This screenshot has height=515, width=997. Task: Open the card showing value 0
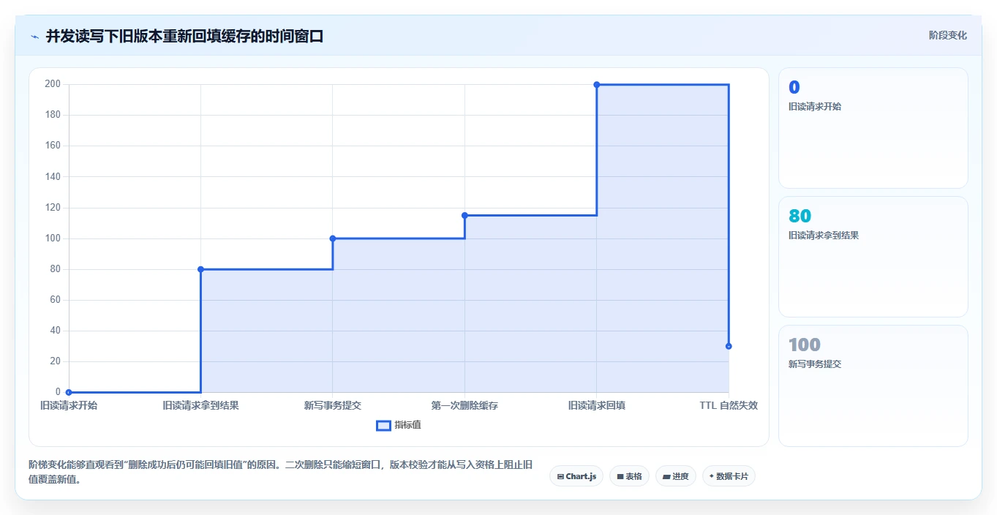[x=873, y=128]
